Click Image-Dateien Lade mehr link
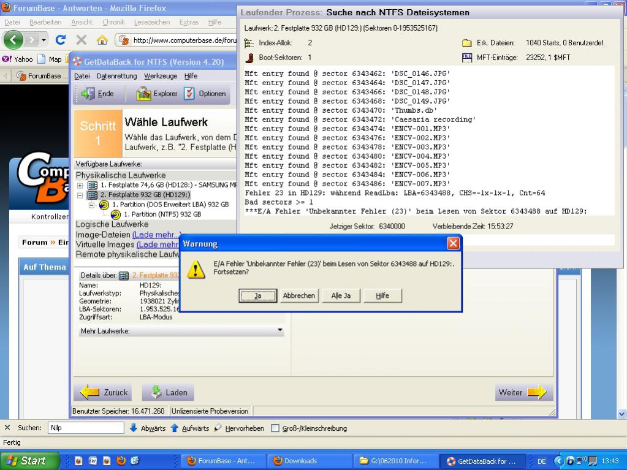This screenshot has width=627, height=470. (x=157, y=235)
